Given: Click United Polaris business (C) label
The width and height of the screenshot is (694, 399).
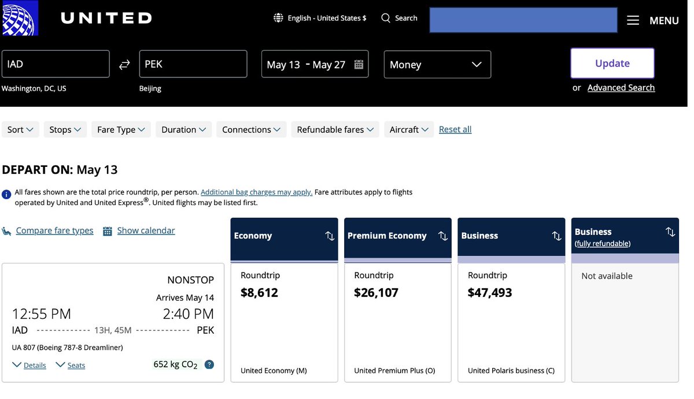Looking at the screenshot, I should click(x=511, y=371).
